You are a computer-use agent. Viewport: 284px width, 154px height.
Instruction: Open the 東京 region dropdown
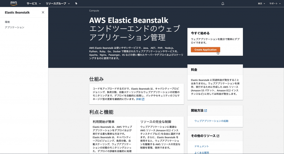(261, 4)
